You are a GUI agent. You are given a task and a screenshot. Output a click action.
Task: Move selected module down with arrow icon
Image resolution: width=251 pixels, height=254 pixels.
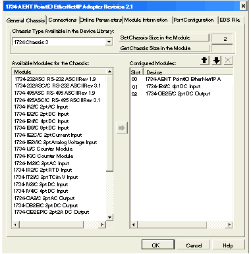tap(217, 61)
